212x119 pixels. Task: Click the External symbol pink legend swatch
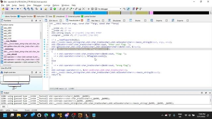click(67, 17)
